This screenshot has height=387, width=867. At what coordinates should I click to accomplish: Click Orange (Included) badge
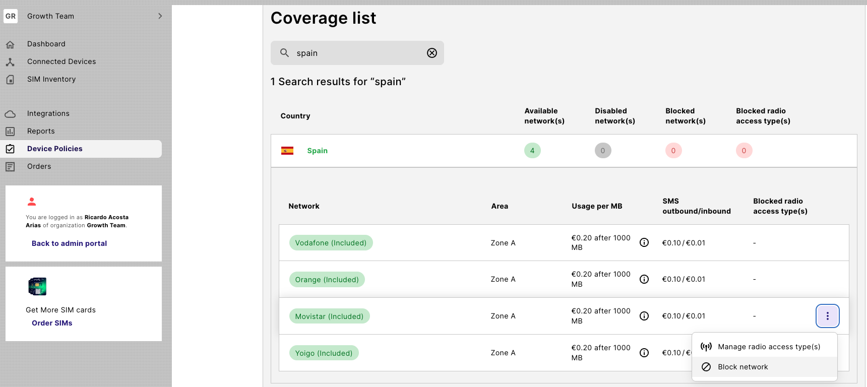click(327, 280)
